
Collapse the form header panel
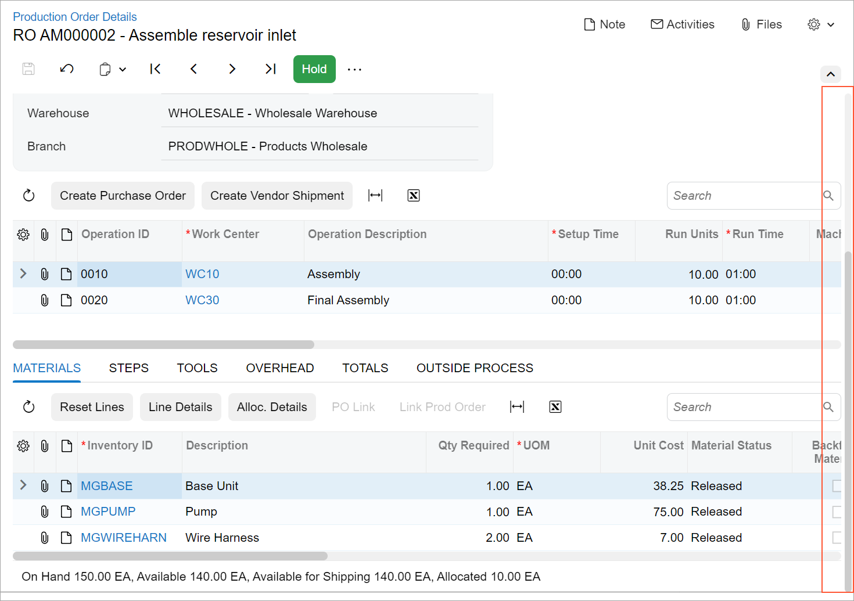coord(830,74)
